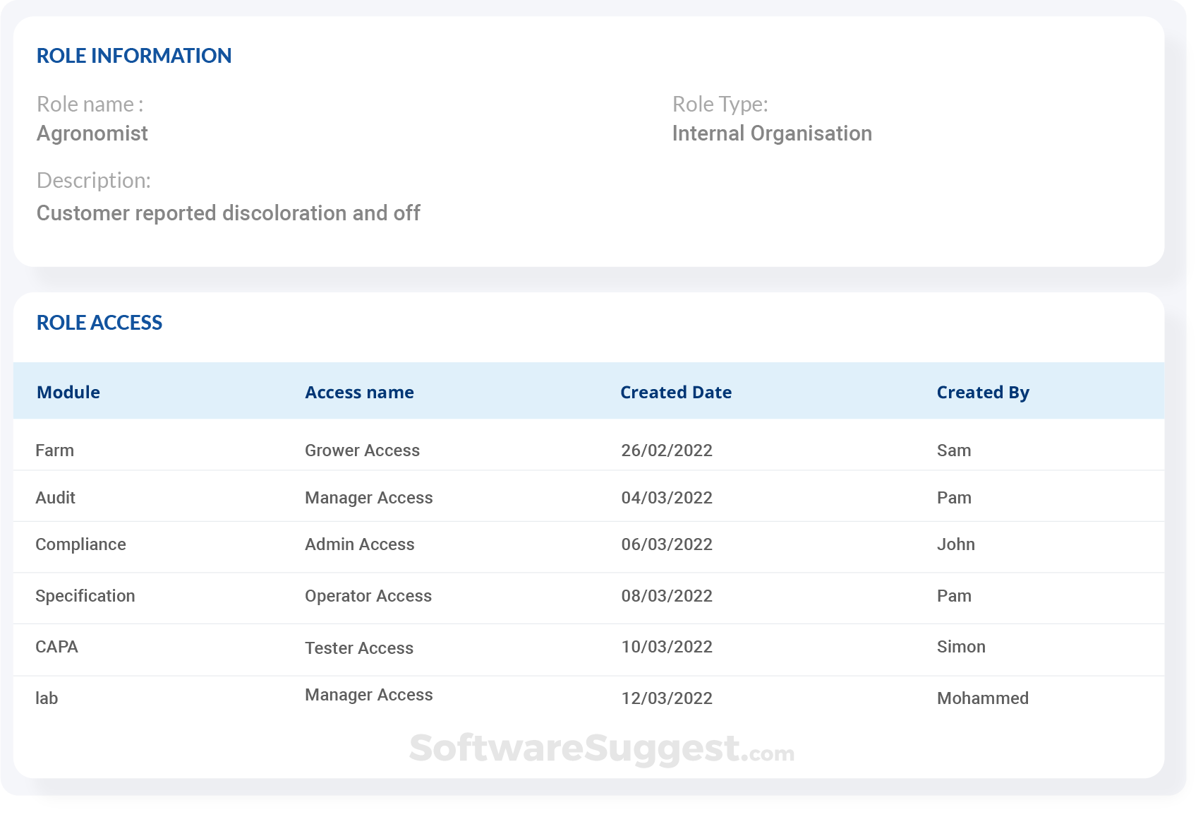Select the Farm module row
Viewport: 1203px width, 817px height.
coord(54,450)
